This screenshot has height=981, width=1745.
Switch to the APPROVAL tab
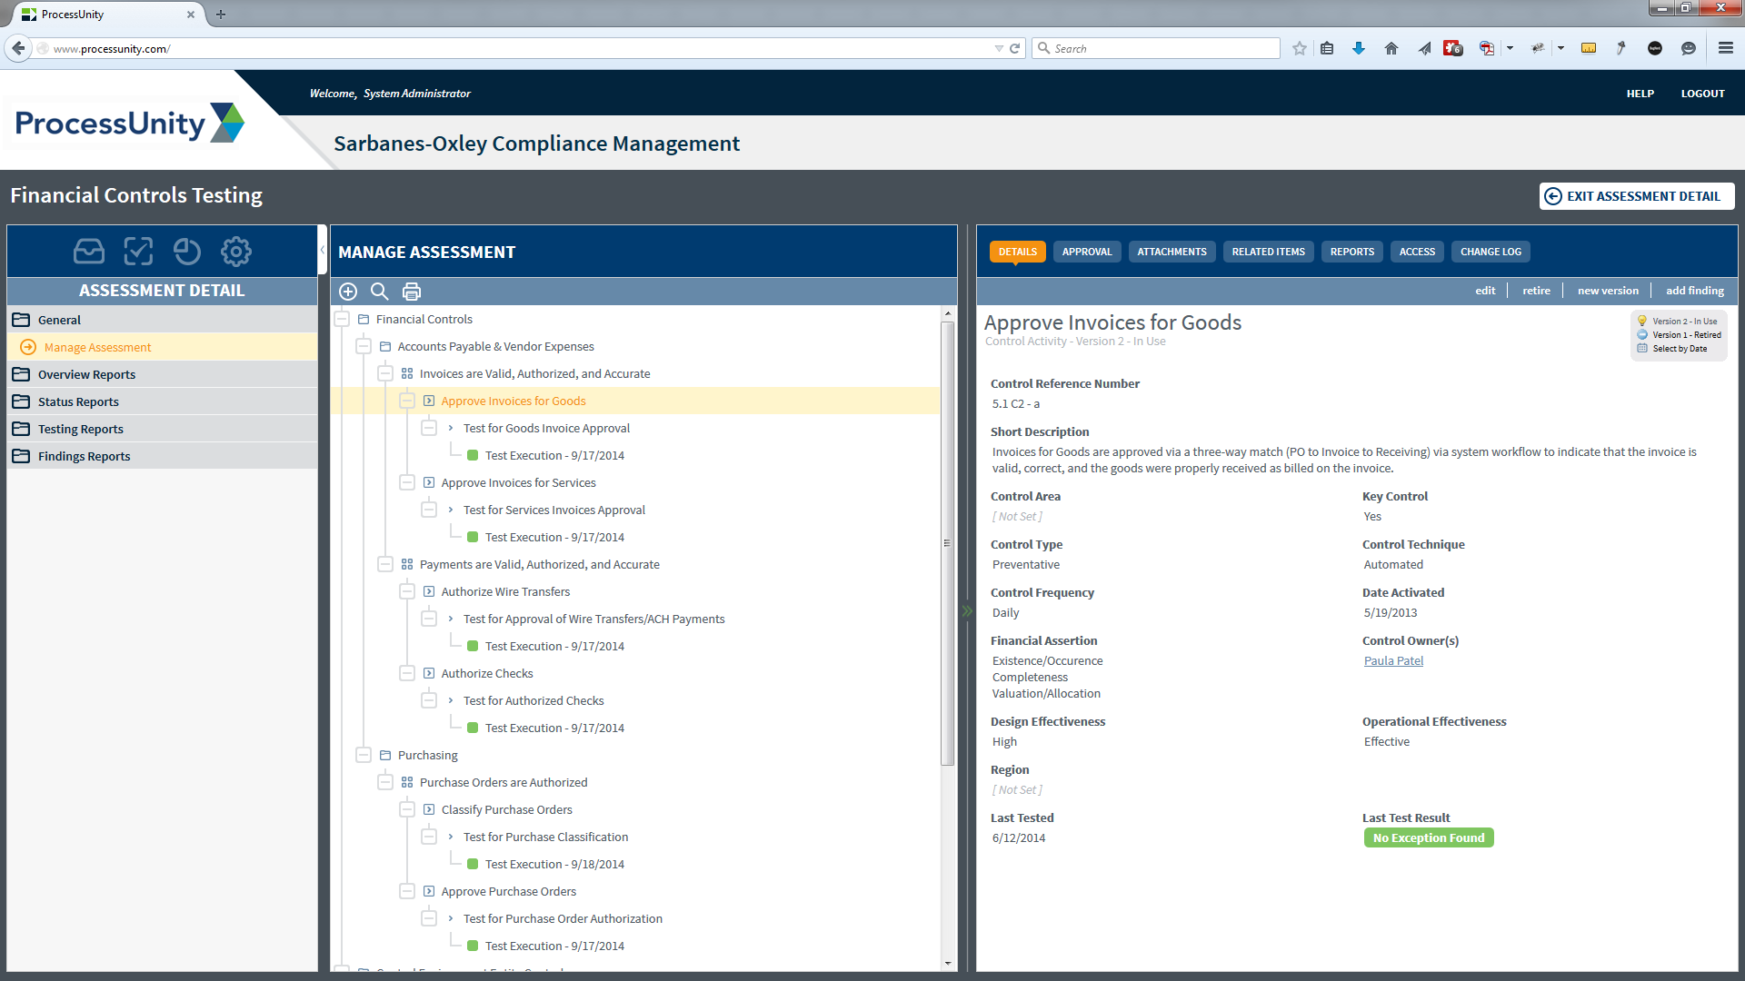[x=1087, y=252]
